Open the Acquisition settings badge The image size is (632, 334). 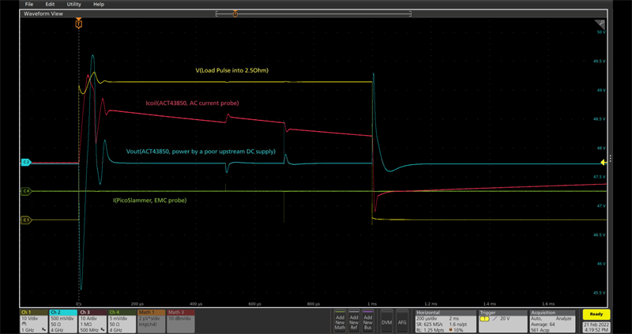554,321
